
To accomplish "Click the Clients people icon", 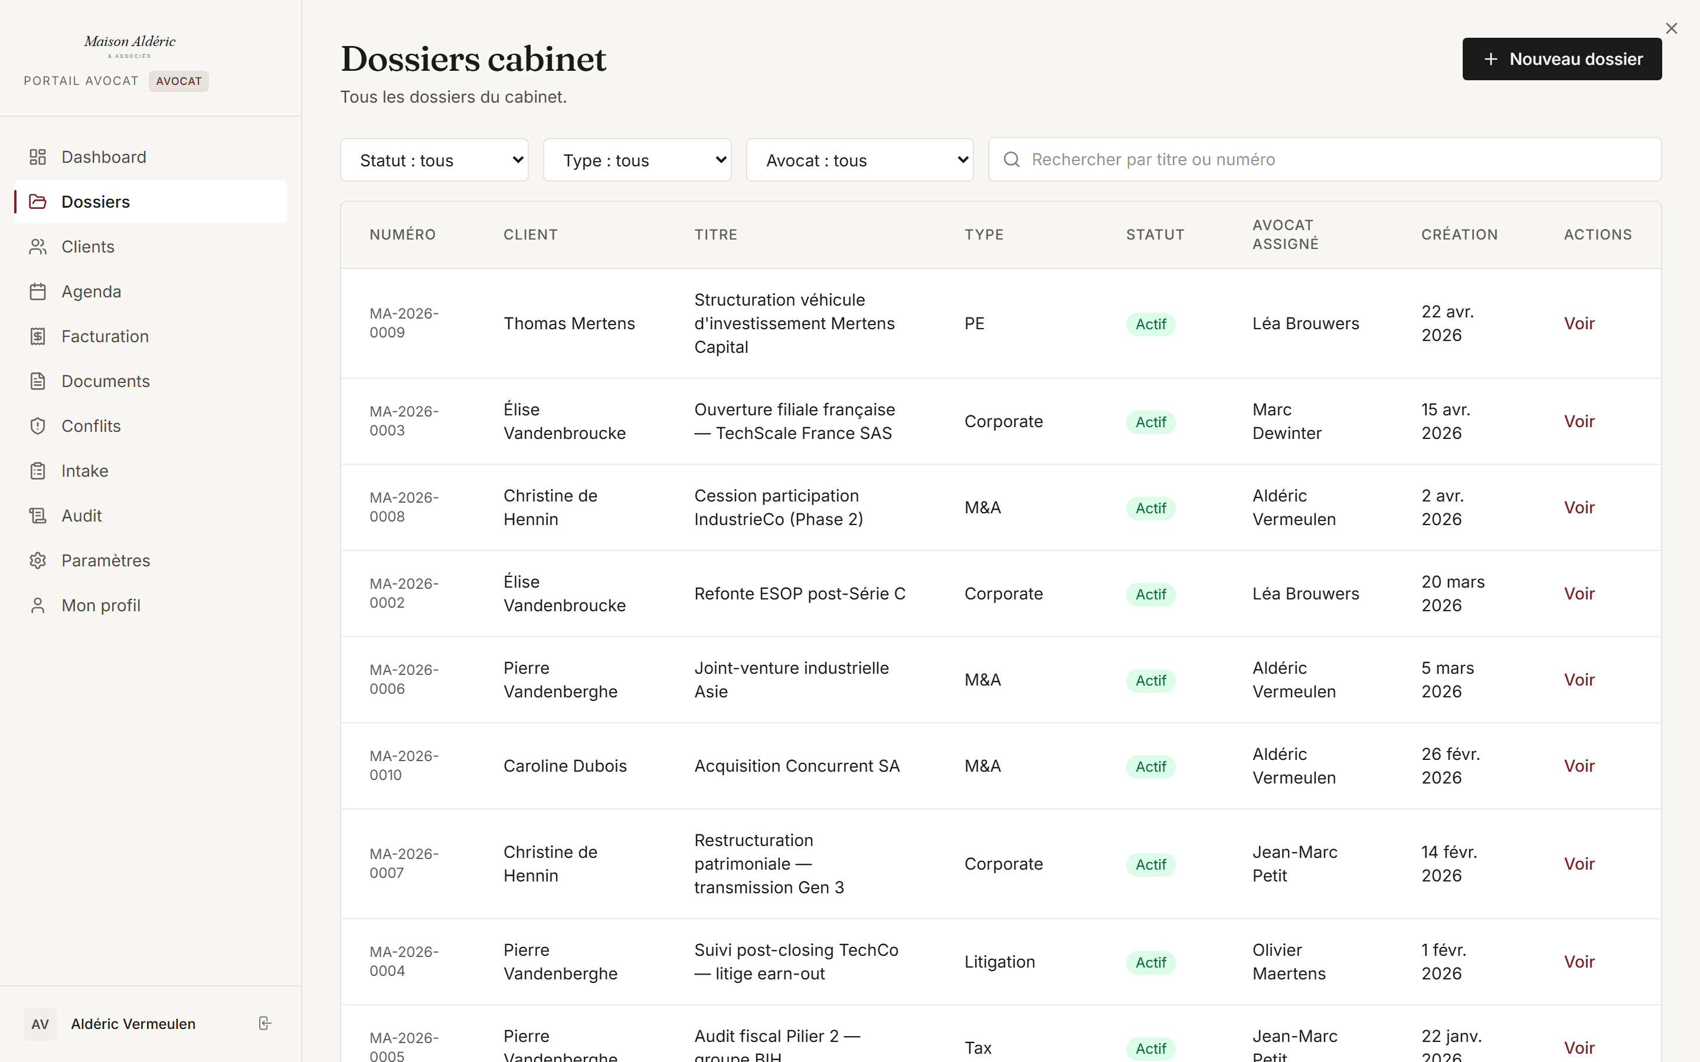I will 38,247.
